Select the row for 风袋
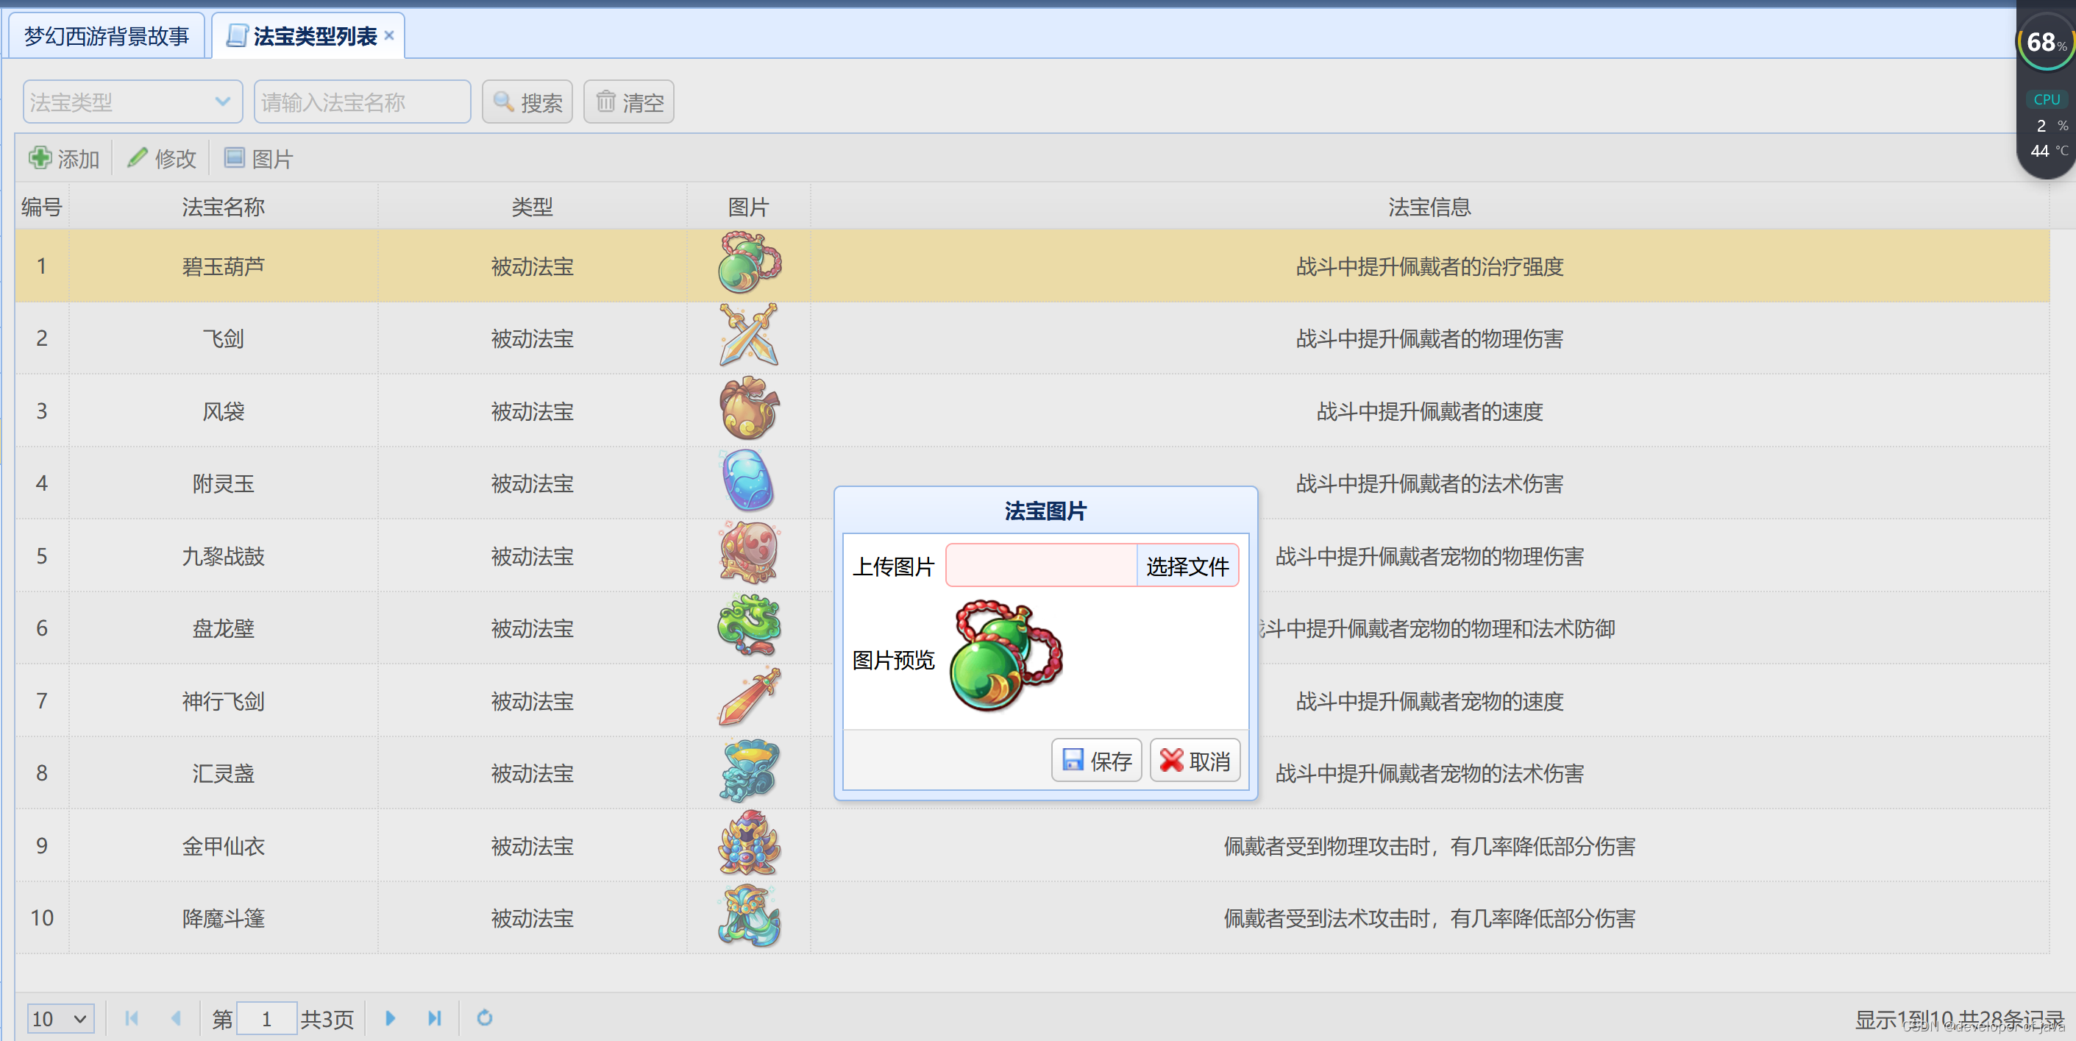The image size is (2076, 1041). (x=223, y=411)
